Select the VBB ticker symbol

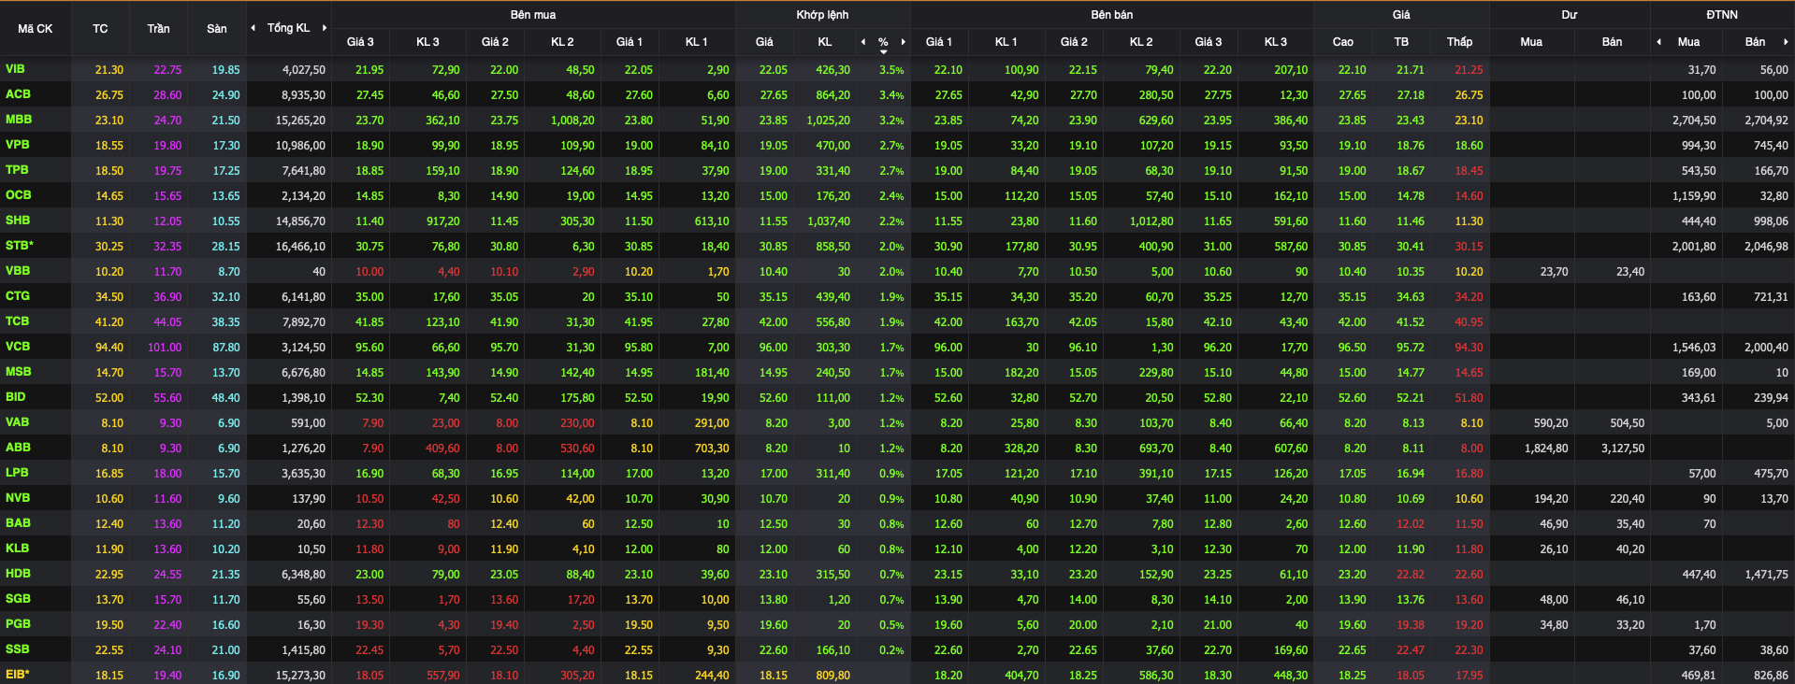18,271
